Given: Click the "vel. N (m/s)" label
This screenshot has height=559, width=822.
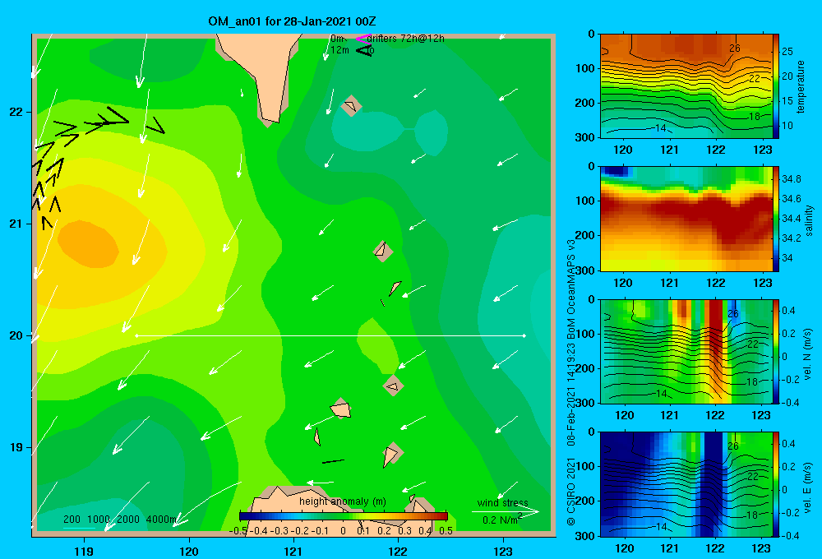Looking at the screenshot, I should tap(808, 354).
